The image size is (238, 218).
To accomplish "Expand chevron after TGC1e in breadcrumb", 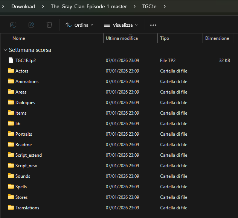I will click(165, 6).
